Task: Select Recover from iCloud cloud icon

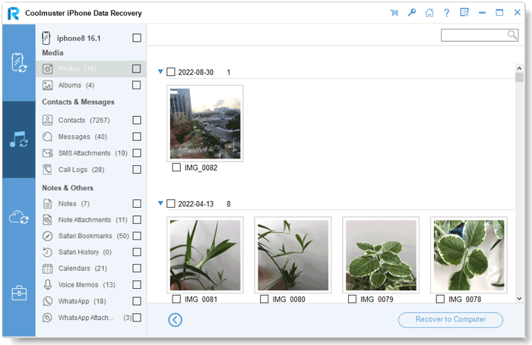Action: click(x=19, y=217)
